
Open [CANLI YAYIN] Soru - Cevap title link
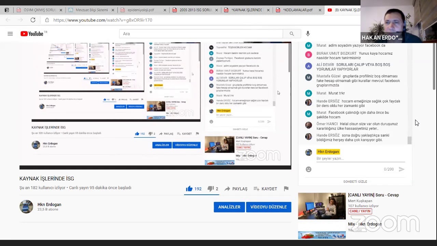[373, 195]
